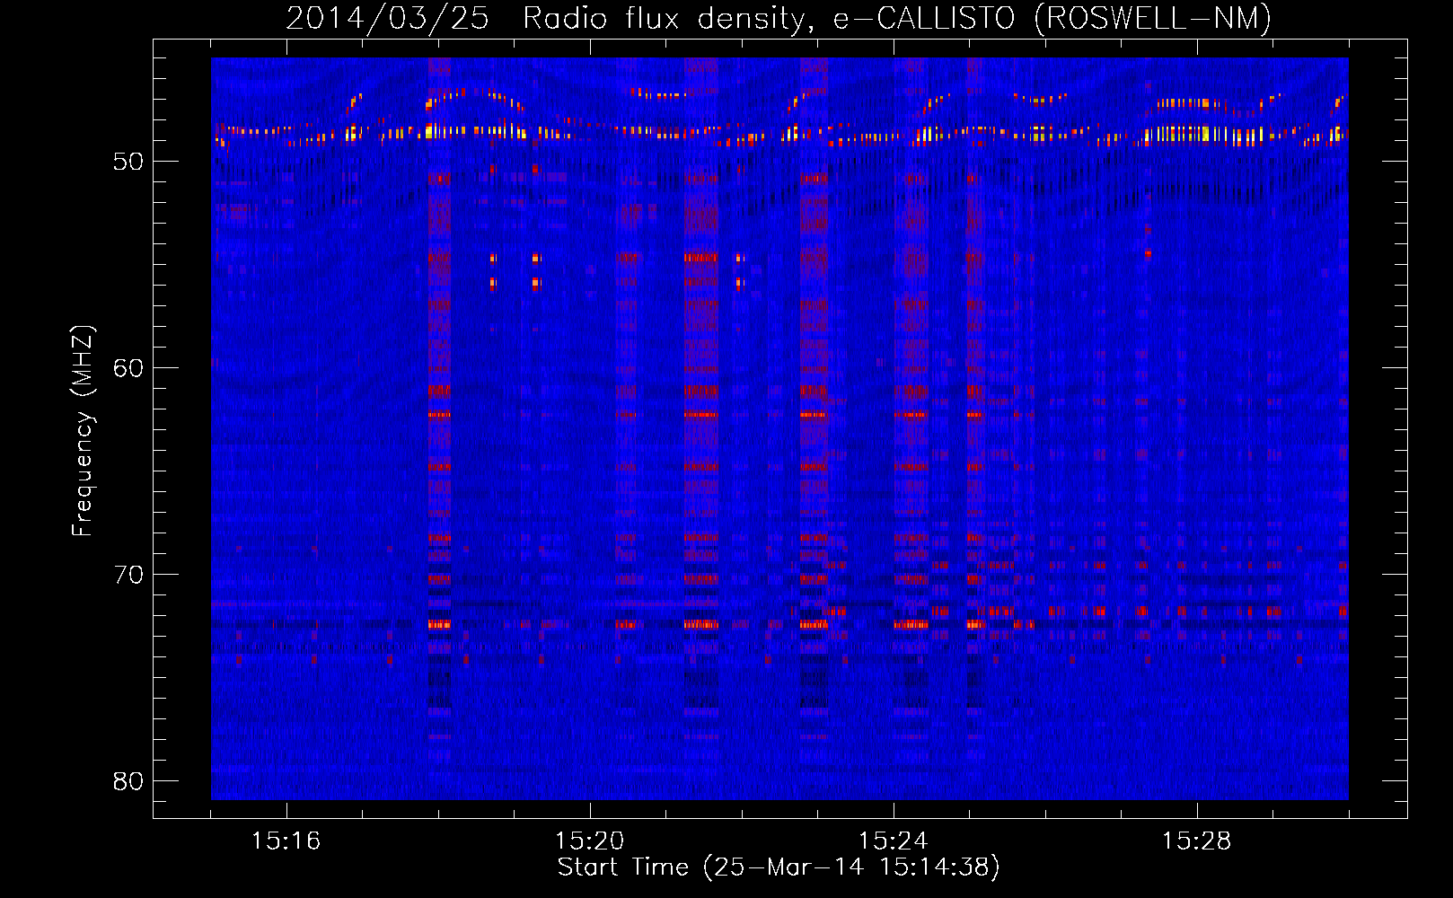Click the '60' frequency tick label

(x=128, y=368)
